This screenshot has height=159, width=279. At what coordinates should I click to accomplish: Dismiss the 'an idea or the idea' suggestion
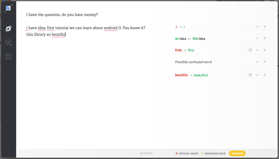(265, 38)
